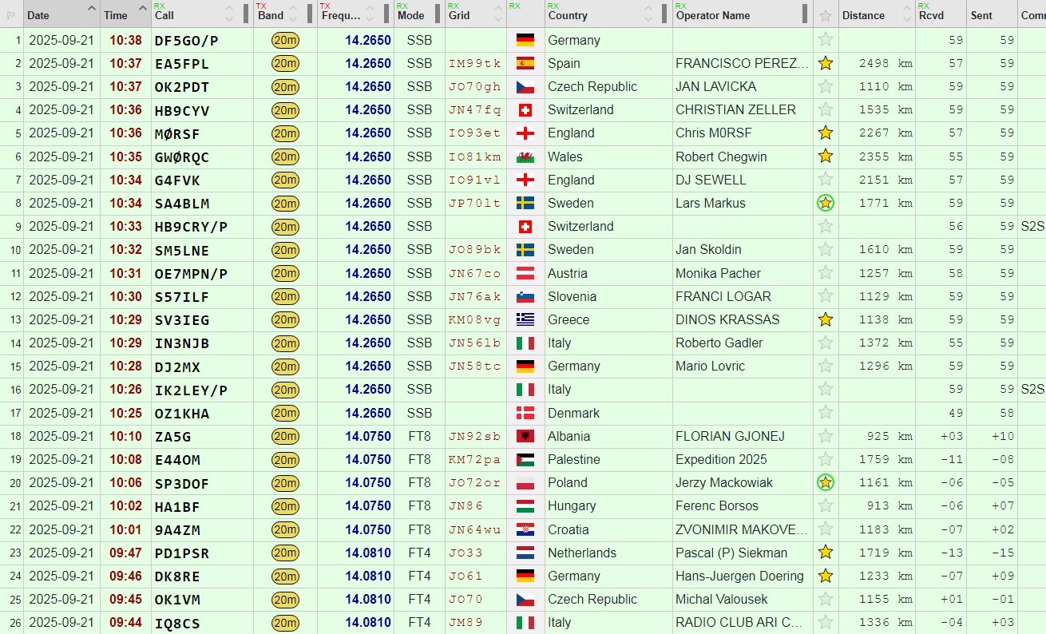Click the sort arrows in the Call column header
The height and width of the screenshot is (634, 1046).
229,14
